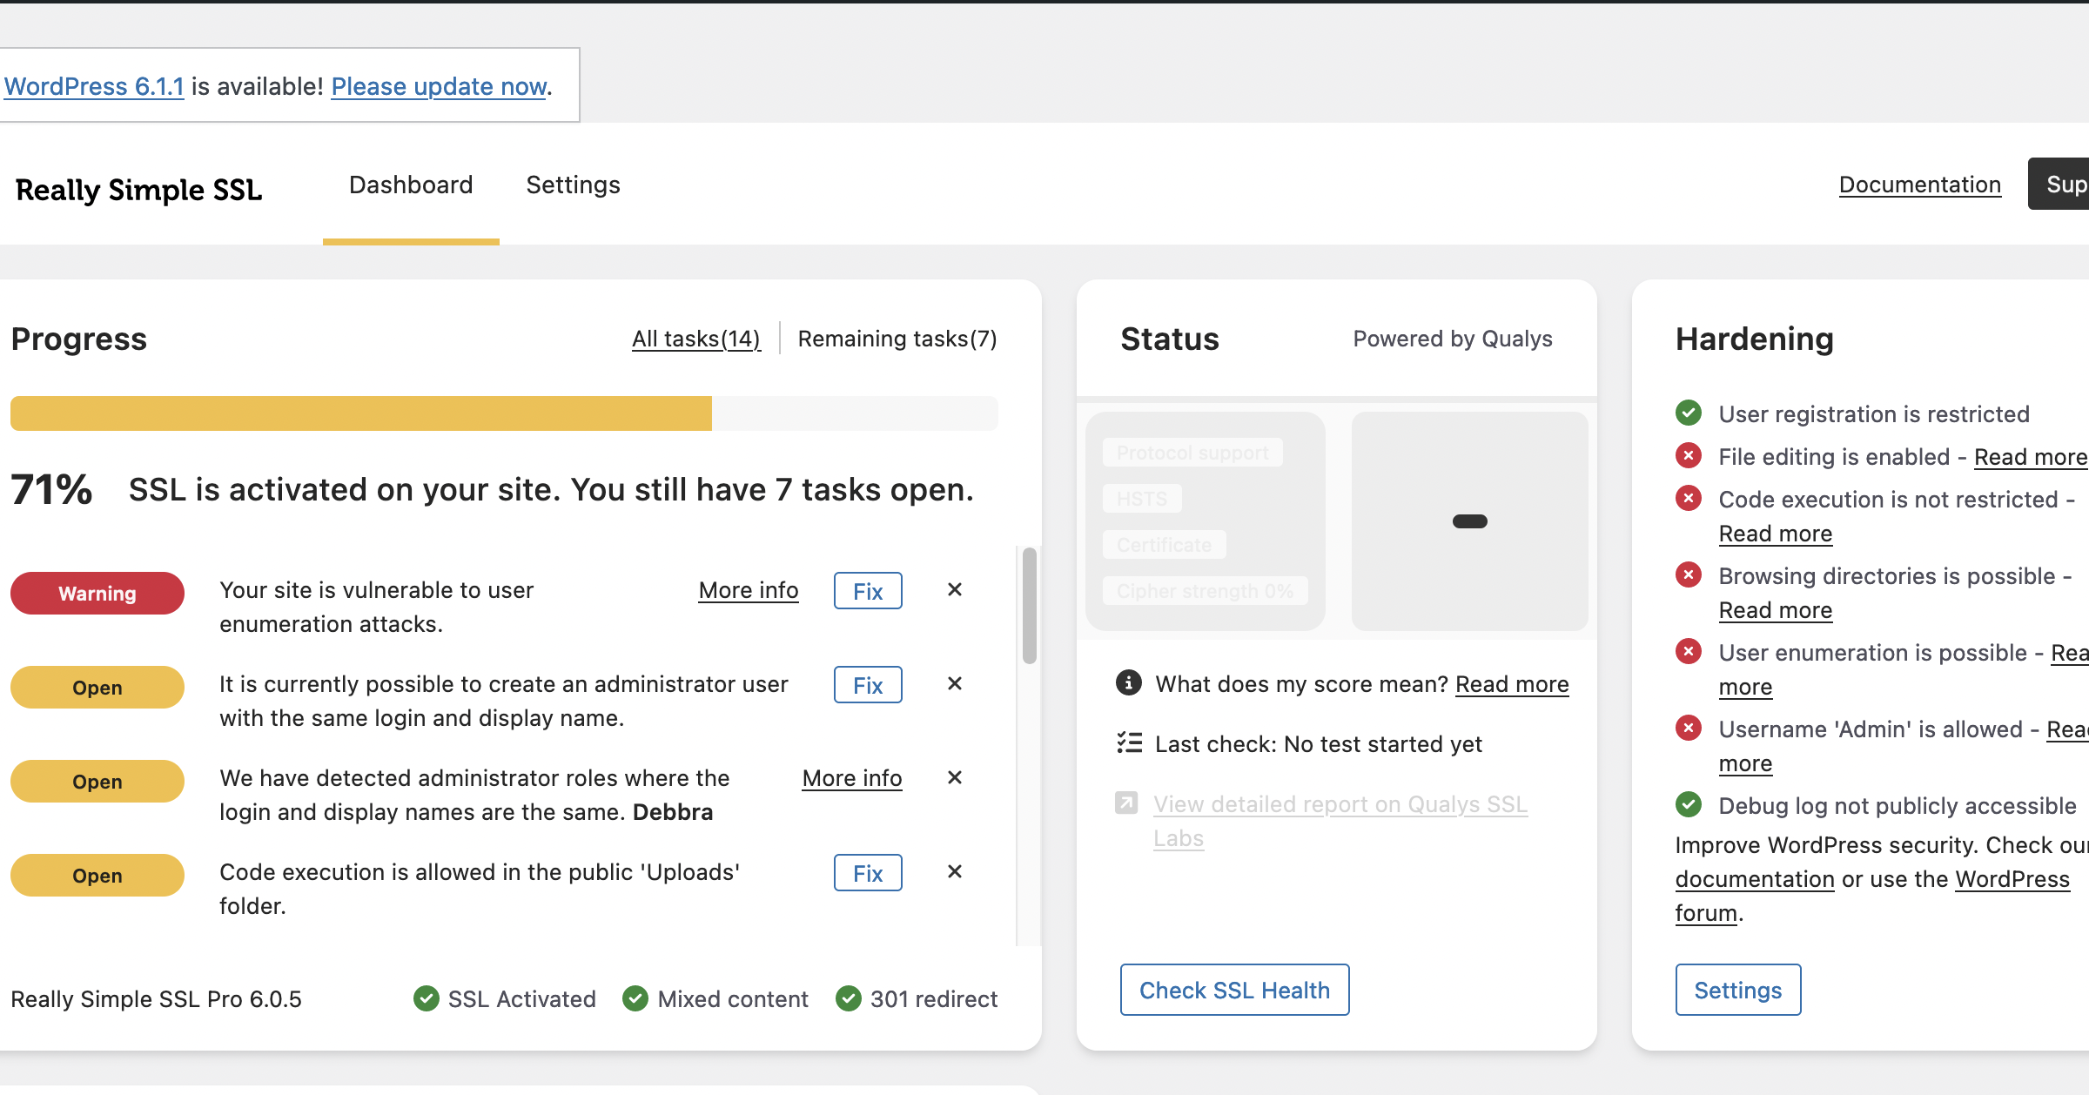Click the Check SSL Health button
Image resolution: width=2089 pixels, height=1095 pixels.
(1234, 990)
